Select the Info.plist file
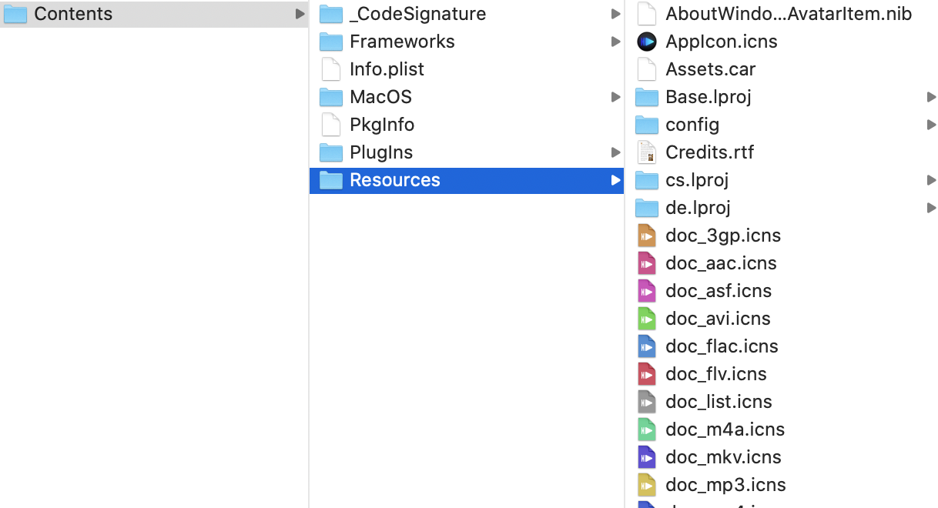938x508 pixels. 387,69
